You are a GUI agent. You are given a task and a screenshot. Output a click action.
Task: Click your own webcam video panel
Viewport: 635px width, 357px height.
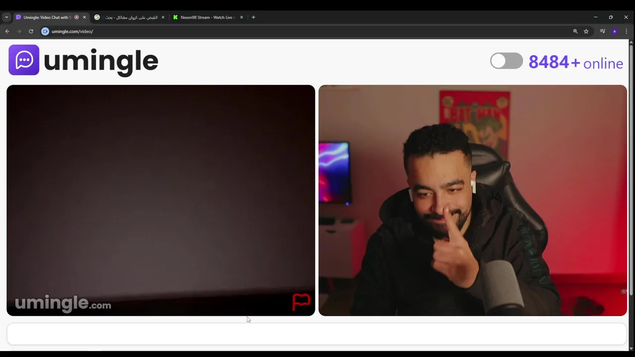pos(473,200)
